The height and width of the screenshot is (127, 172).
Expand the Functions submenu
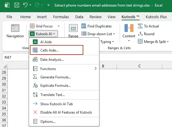click(x=64, y=69)
